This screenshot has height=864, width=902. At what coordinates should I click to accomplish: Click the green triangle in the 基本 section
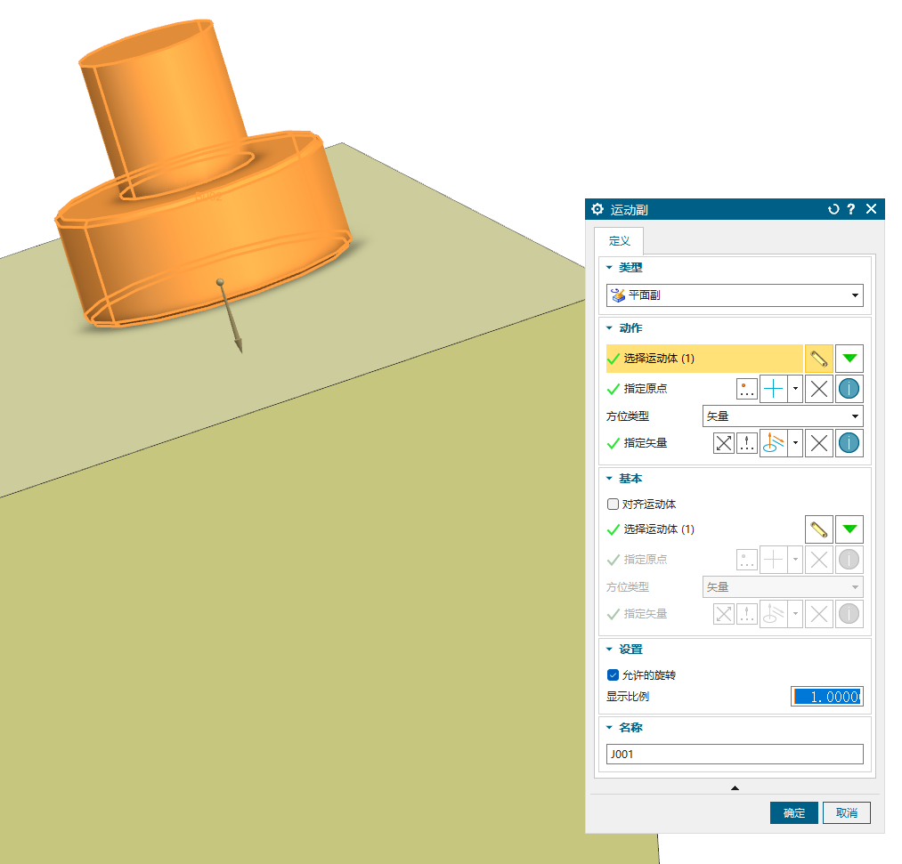tap(849, 529)
